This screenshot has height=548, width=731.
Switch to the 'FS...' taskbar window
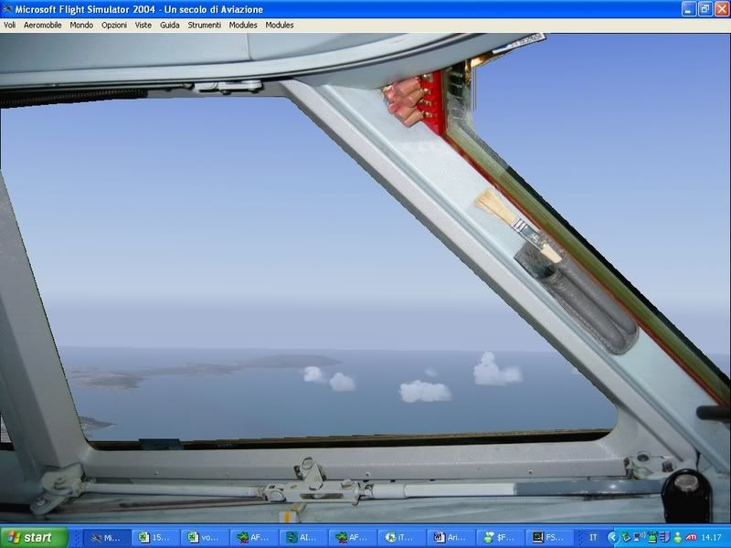pos(549,537)
